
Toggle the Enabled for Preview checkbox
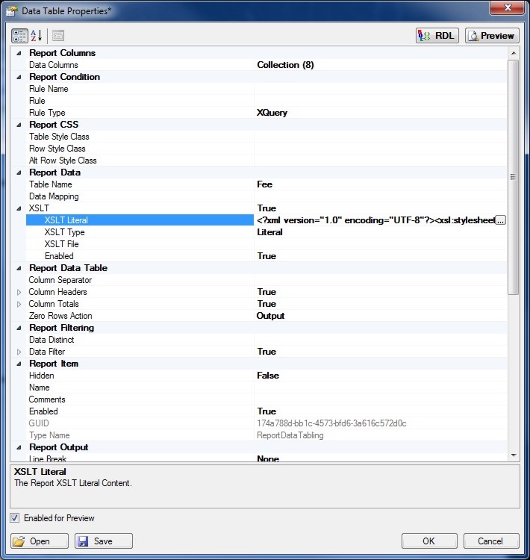[x=16, y=518]
